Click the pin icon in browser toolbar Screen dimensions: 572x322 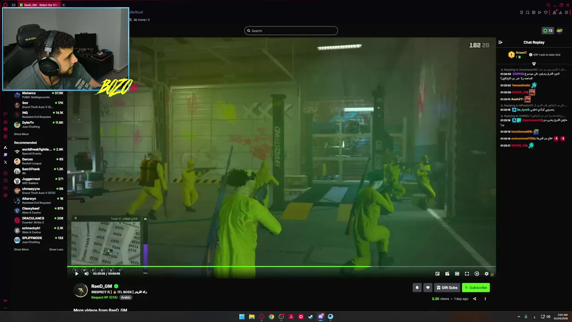pos(522,13)
